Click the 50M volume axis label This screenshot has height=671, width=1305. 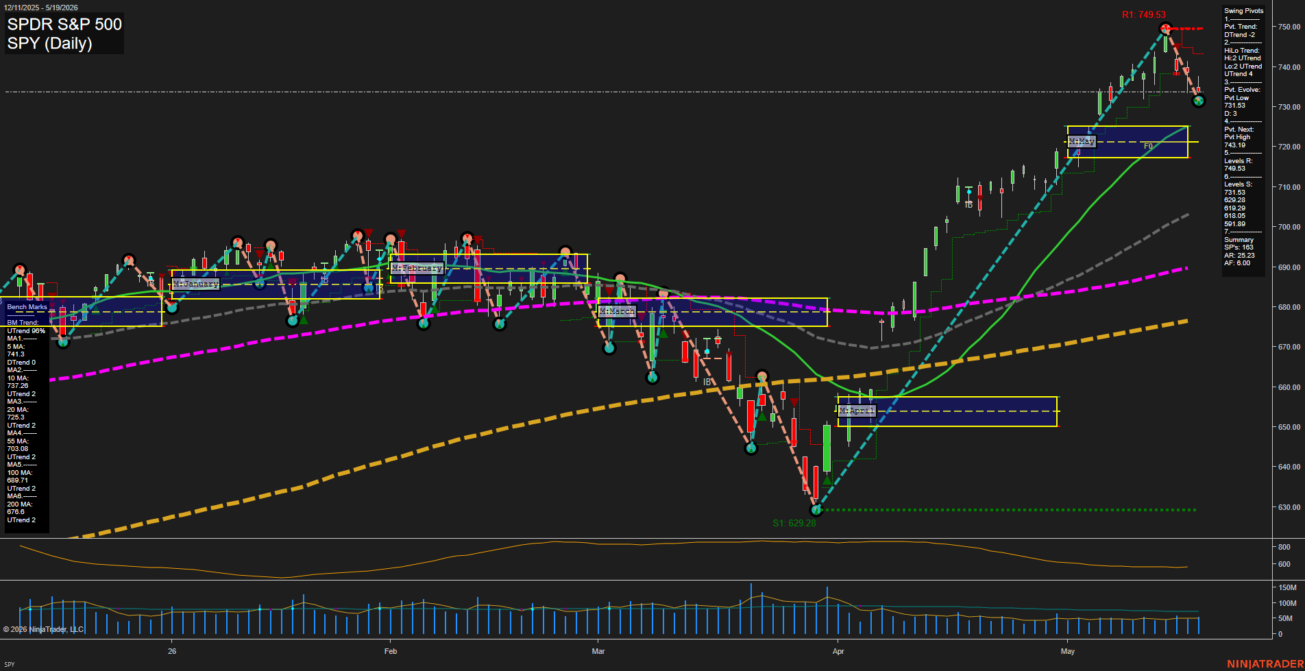tap(1285, 618)
